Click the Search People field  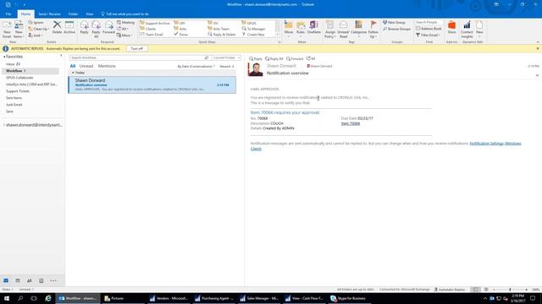[429, 23]
